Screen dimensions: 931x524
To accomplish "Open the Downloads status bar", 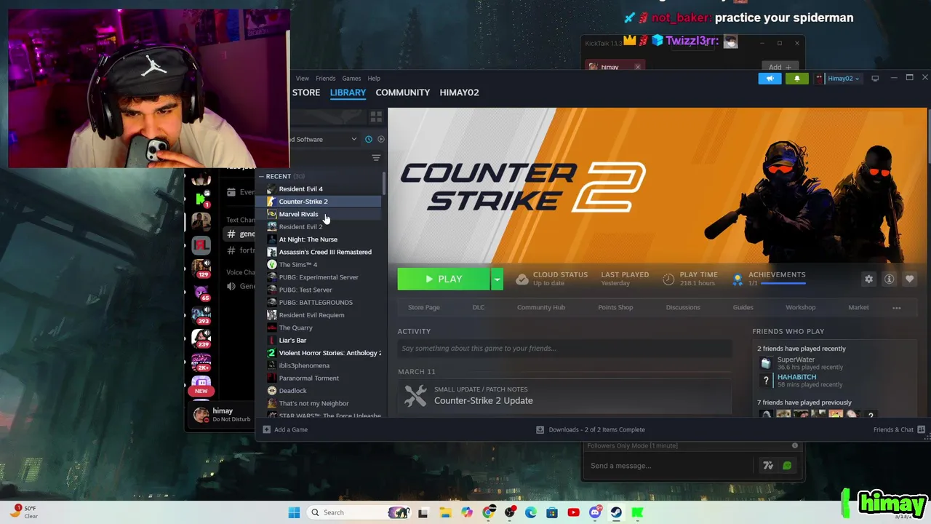I will (x=590, y=429).
